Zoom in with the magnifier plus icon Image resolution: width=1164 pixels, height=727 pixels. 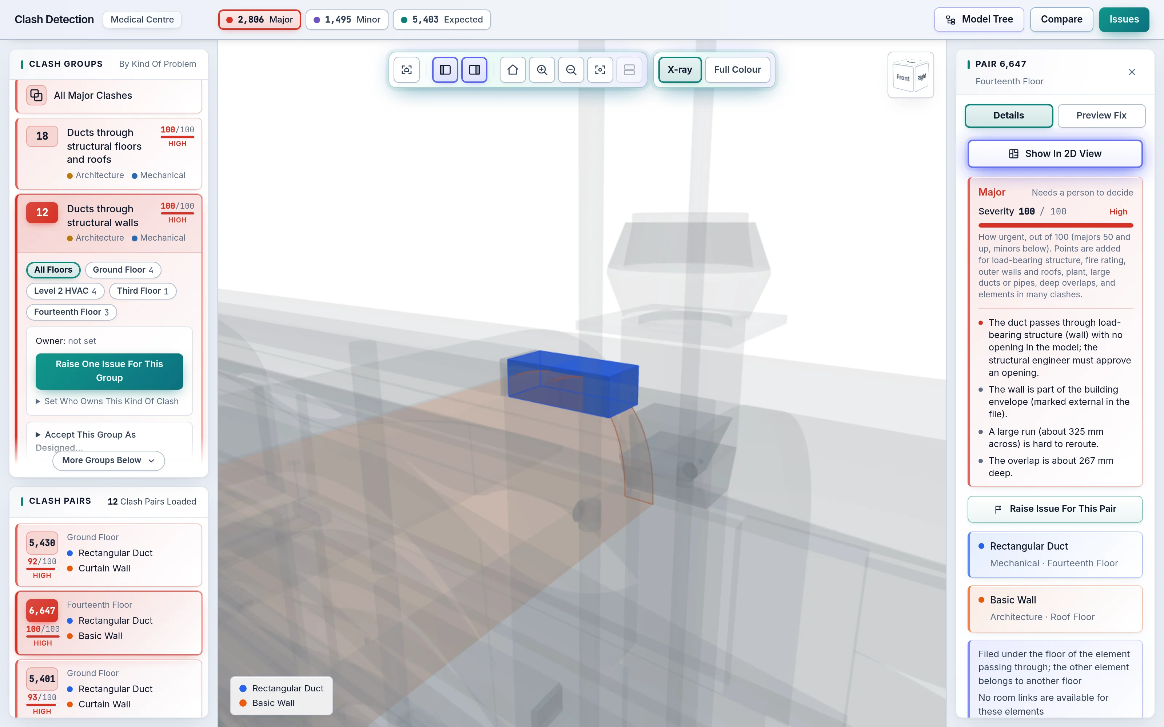click(542, 70)
